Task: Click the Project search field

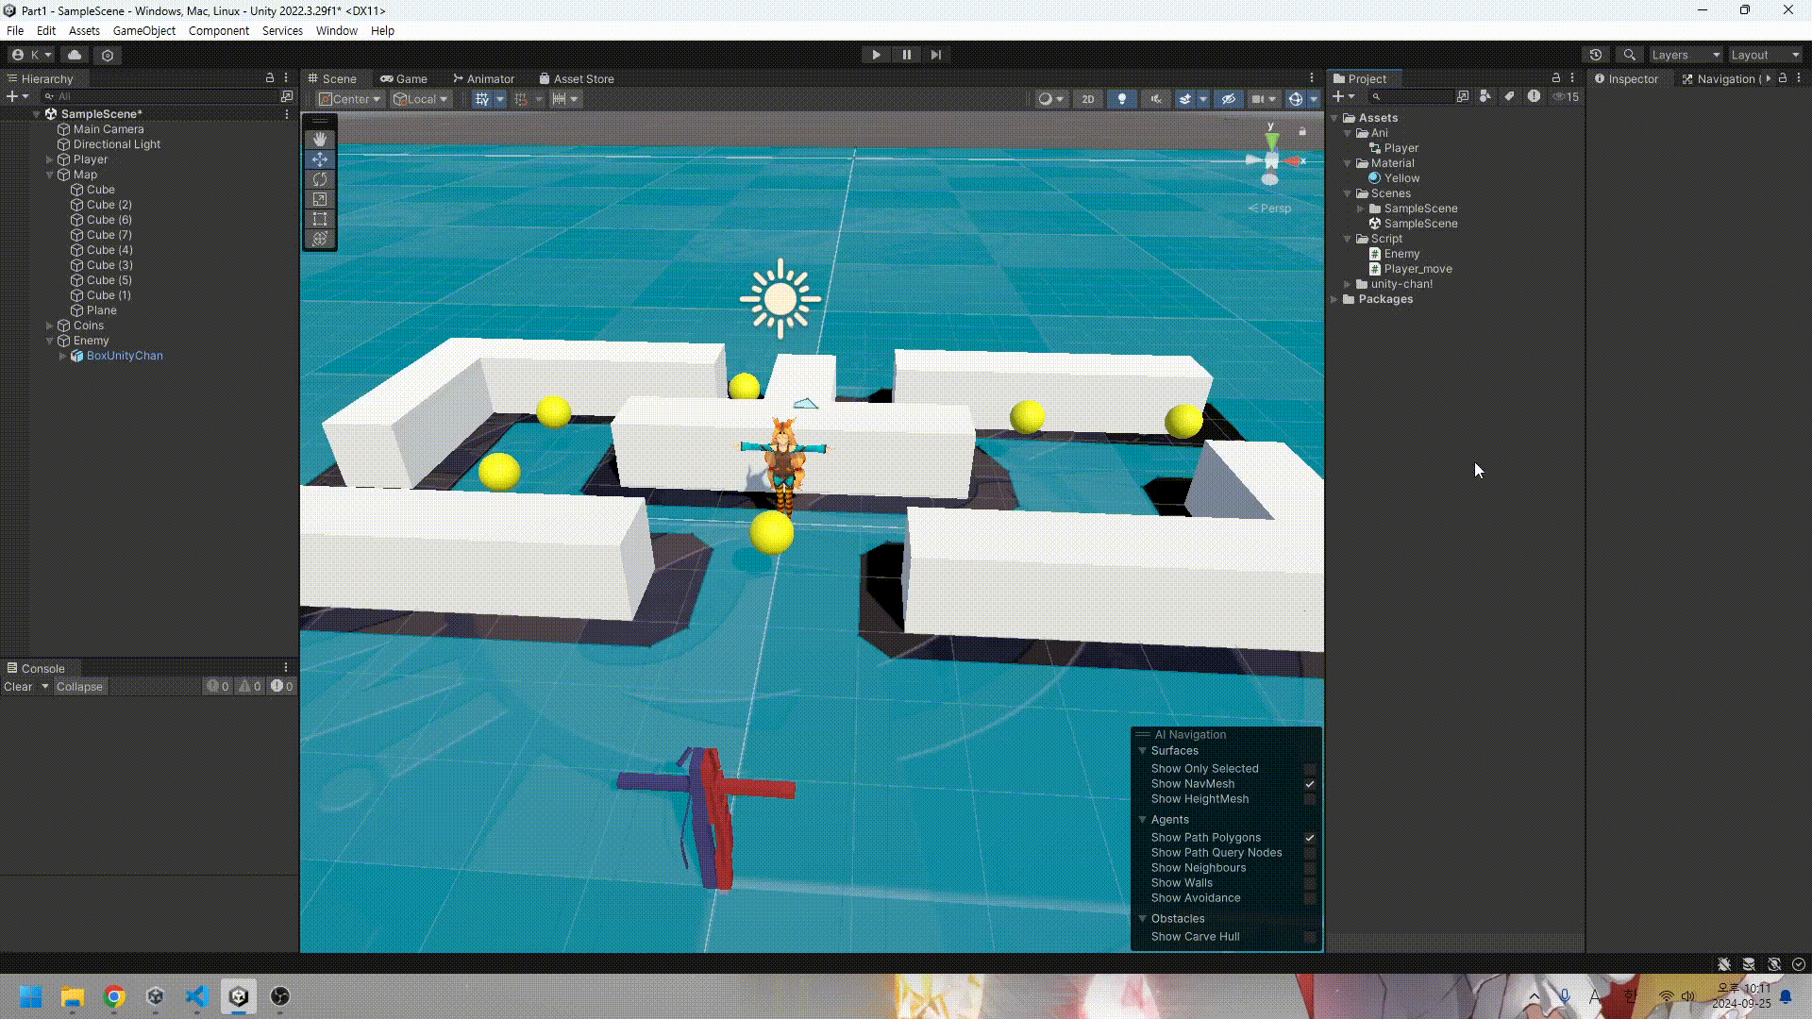Action: (x=1411, y=96)
